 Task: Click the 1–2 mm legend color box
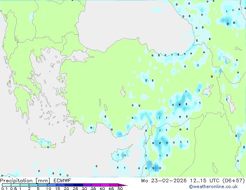[24, 185]
